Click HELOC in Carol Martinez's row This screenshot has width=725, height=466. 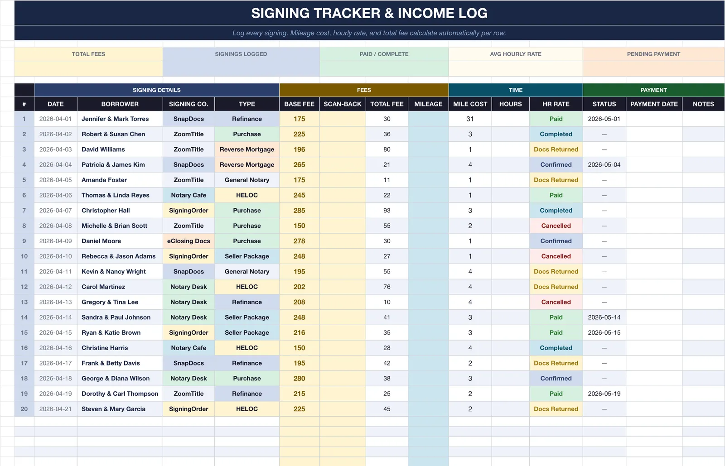point(247,287)
